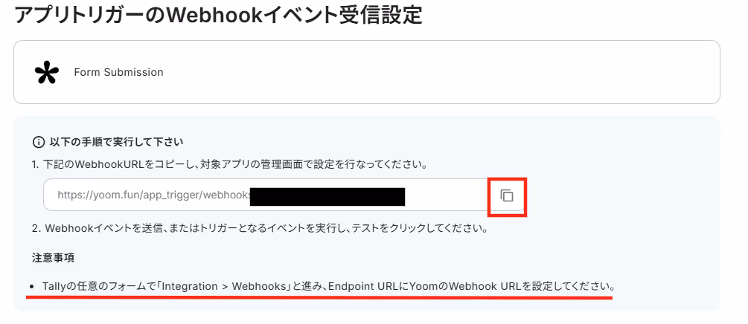Click the 以下の手順で実行して下さい heading text
748x324 pixels.
(x=116, y=142)
